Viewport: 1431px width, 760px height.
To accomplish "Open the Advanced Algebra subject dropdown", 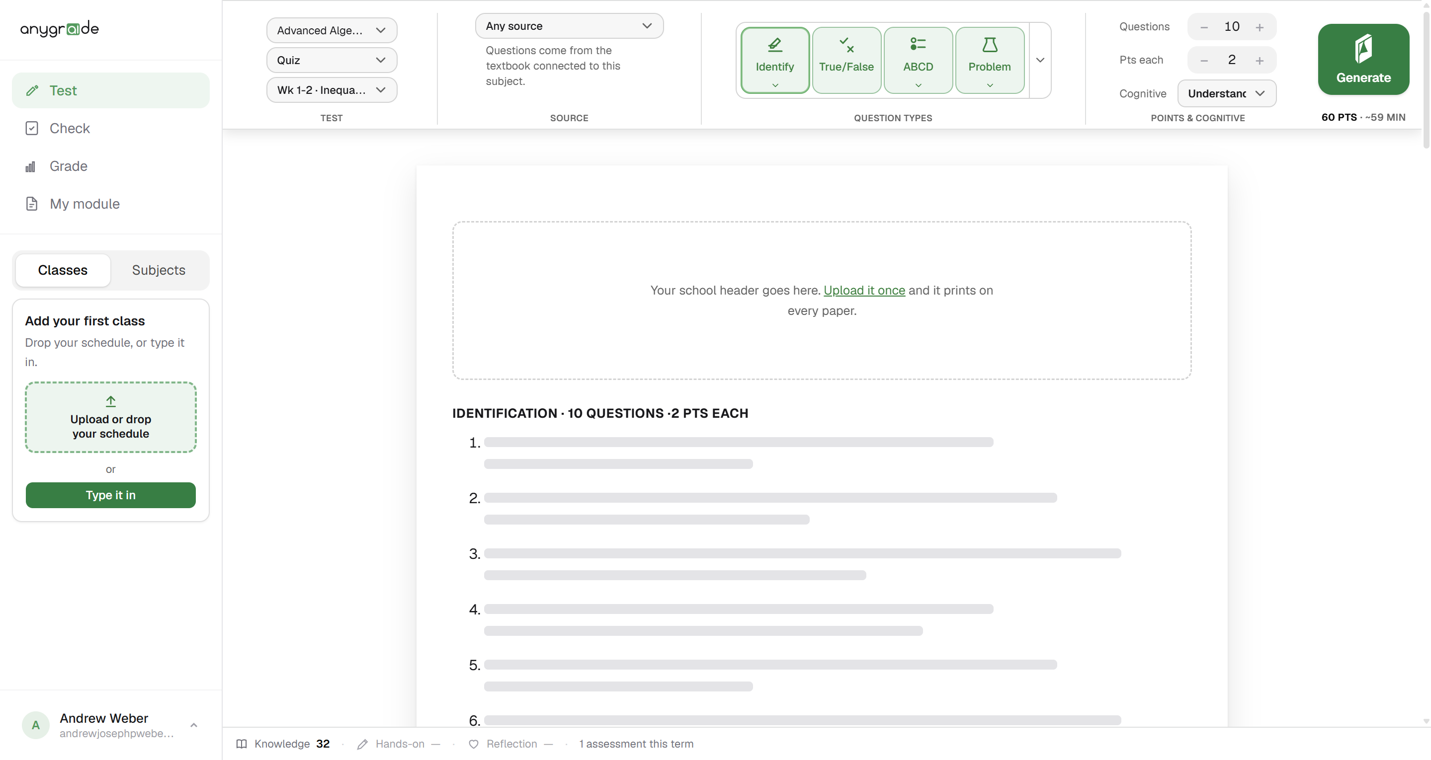I will pos(332,30).
